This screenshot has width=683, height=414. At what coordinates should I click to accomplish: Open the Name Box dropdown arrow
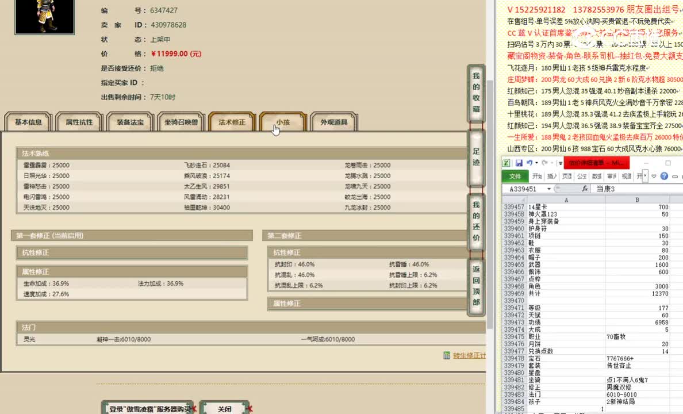click(x=548, y=187)
